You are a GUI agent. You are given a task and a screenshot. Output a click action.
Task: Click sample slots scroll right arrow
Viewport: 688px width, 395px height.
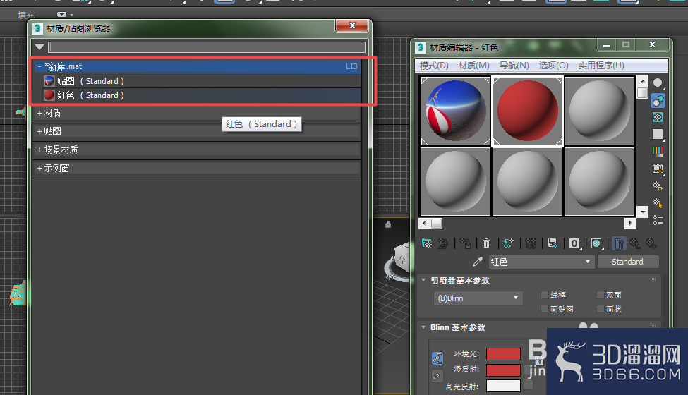[630, 224]
